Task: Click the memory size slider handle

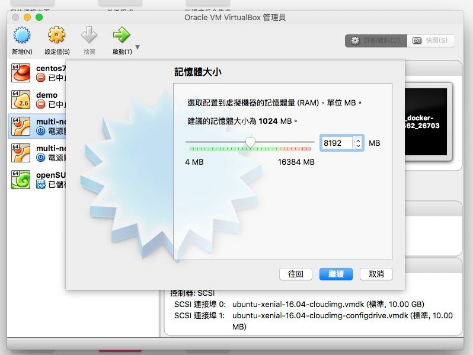Action: pyautogui.click(x=250, y=143)
